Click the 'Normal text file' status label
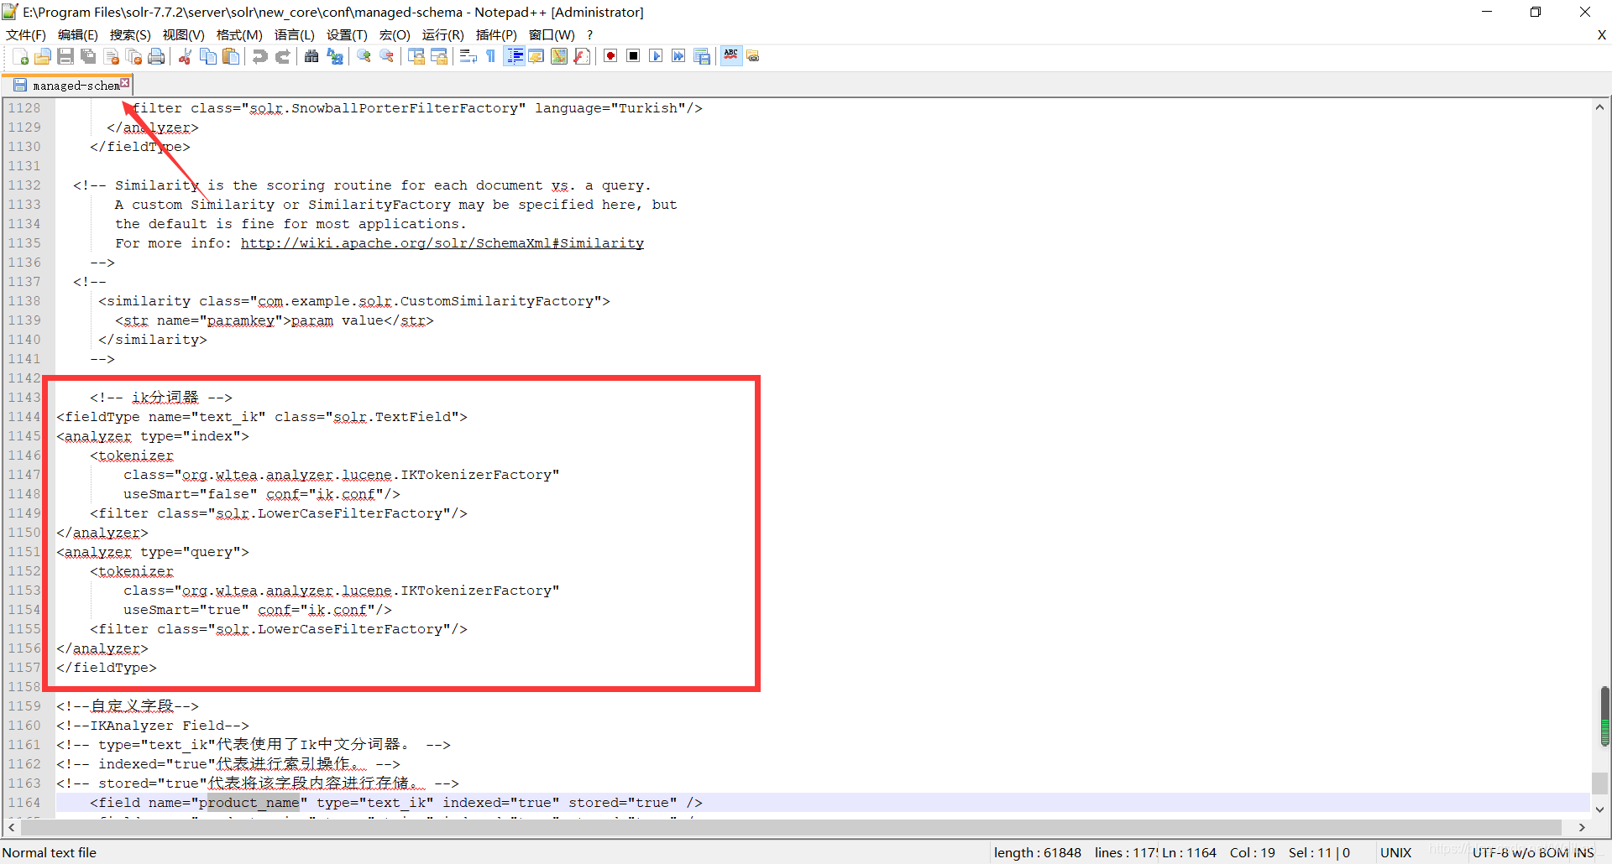This screenshot has height=864, width=1612. coord(50,852)
